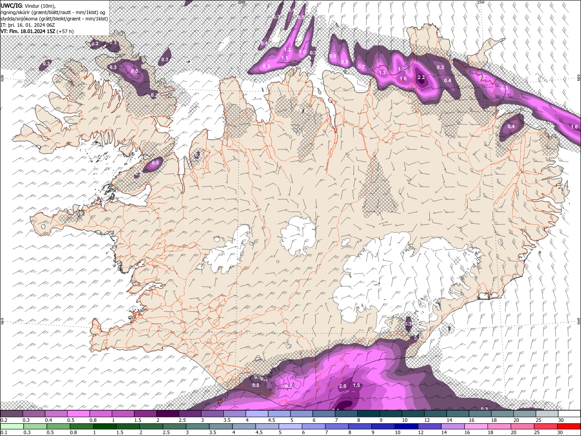Pick the dark blue 10 rain scale swatch
Image resolution: width=581 pixels, height=436 pixels.
[406, 426]
